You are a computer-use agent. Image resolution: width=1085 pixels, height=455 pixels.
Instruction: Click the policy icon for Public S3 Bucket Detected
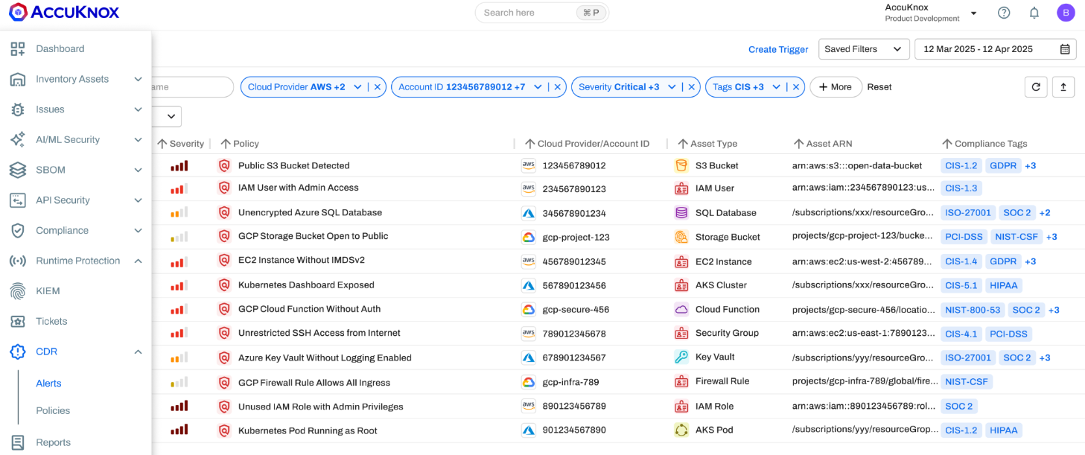coord(224,165)
